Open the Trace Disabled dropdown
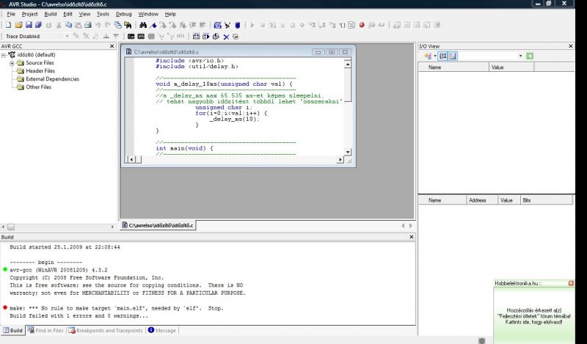 tap(67, 36)
